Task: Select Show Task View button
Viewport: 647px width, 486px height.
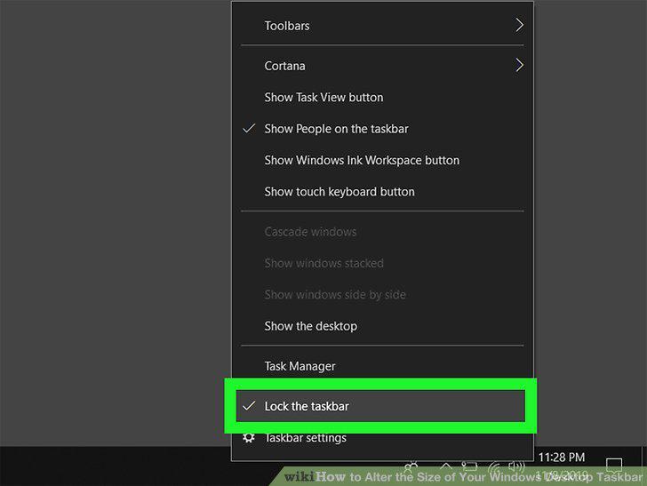Action: coord(382,98)
